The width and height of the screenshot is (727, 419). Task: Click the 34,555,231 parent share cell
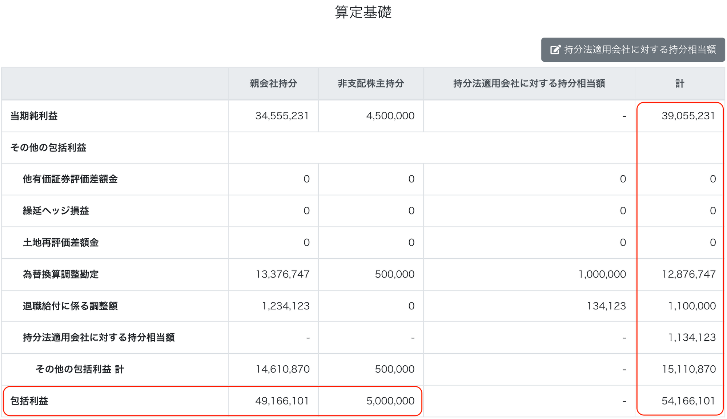tap(282, 116)
